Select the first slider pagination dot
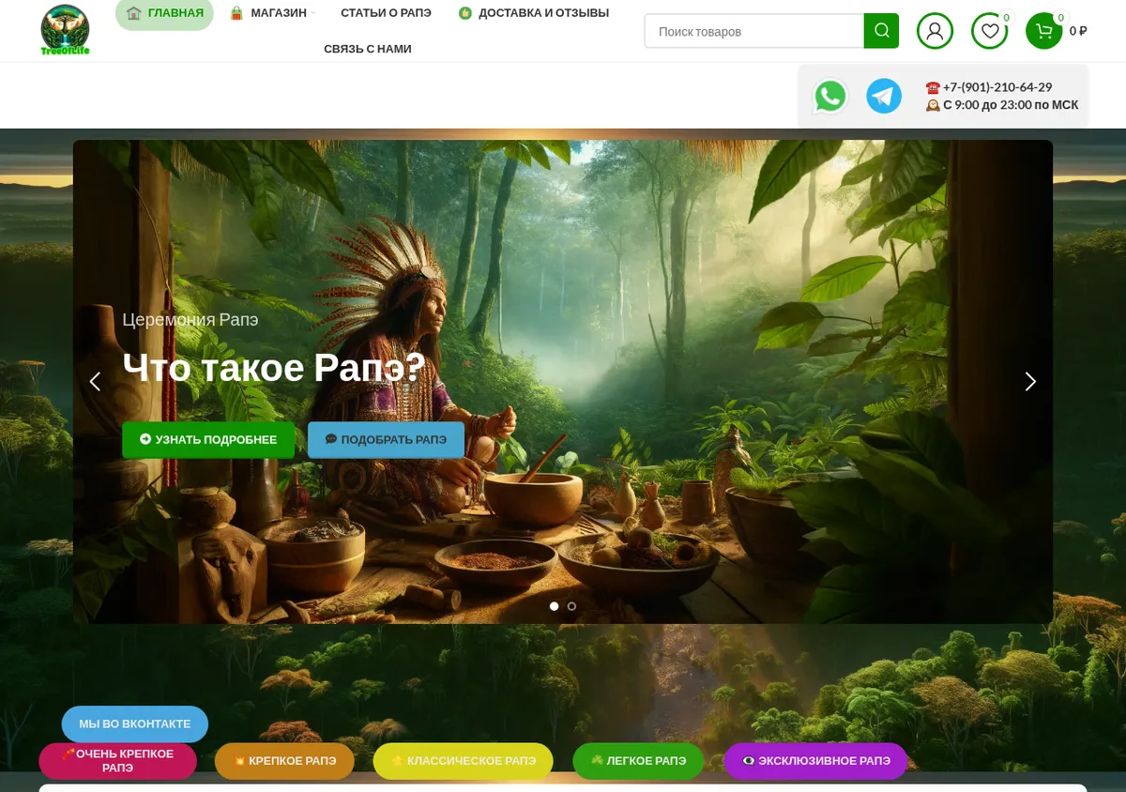The image size is (1126, 792). click(555, 606)
